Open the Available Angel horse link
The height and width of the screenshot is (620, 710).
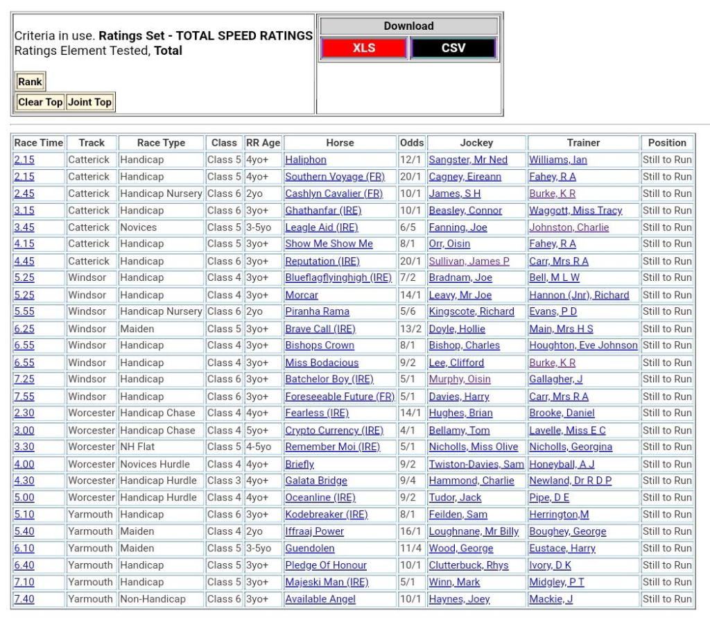point(320,599)
